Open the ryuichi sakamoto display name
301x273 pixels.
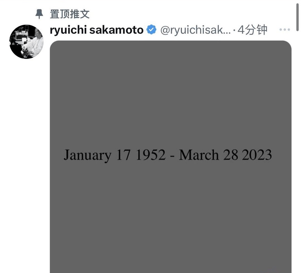[x=96, y=30]
